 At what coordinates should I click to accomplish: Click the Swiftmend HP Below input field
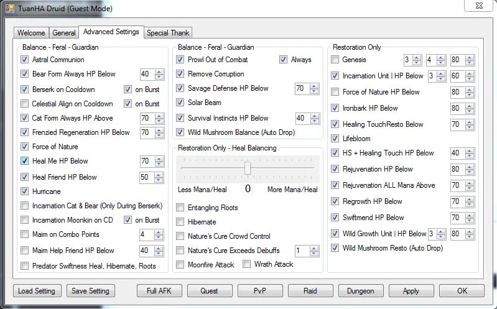(x=457, y=218)
